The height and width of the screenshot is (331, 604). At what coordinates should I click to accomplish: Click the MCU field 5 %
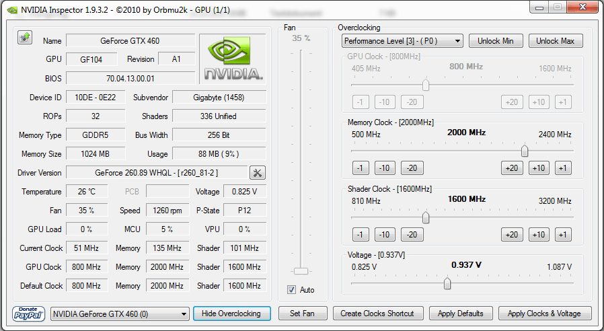pyautogui.click(x=167, y=229)
